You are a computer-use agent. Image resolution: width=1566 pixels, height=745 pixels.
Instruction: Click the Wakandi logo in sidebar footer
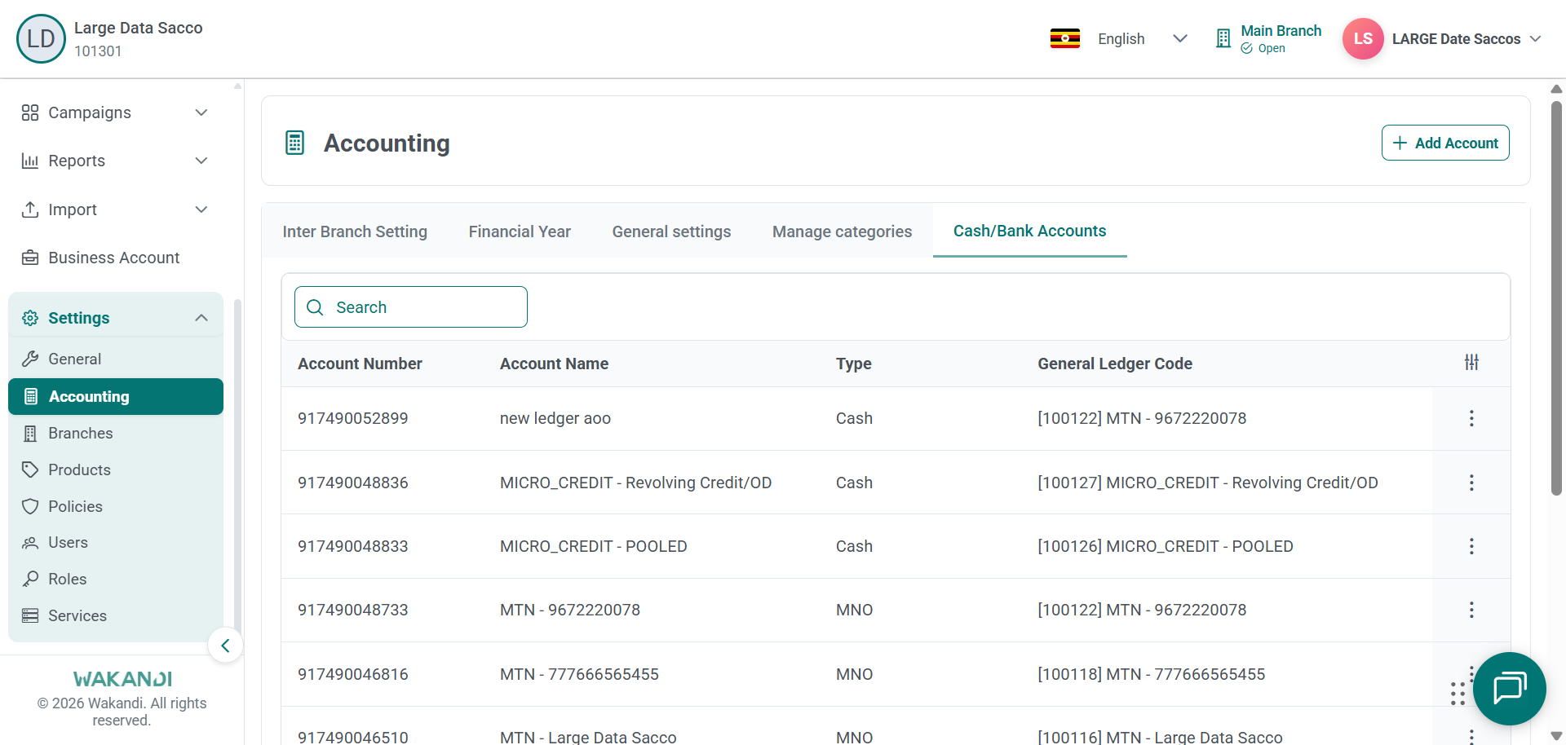(x=122, y=679)
